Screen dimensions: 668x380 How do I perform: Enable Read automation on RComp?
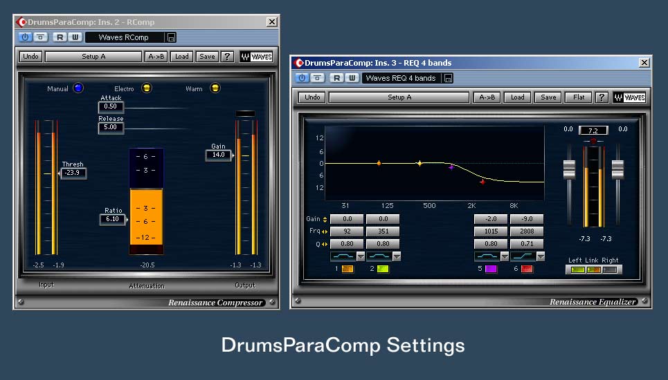click(x=60, y=37)
